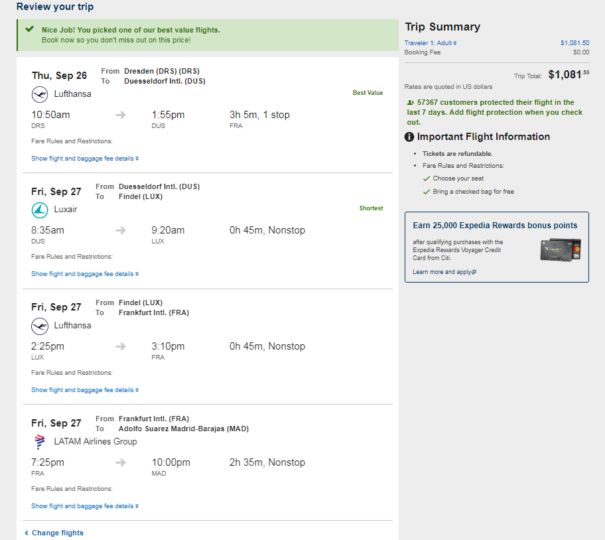Show flight details for Frankfurt to Madrid
The height and width of the screenshot is (540, 605).
[85, 506]
